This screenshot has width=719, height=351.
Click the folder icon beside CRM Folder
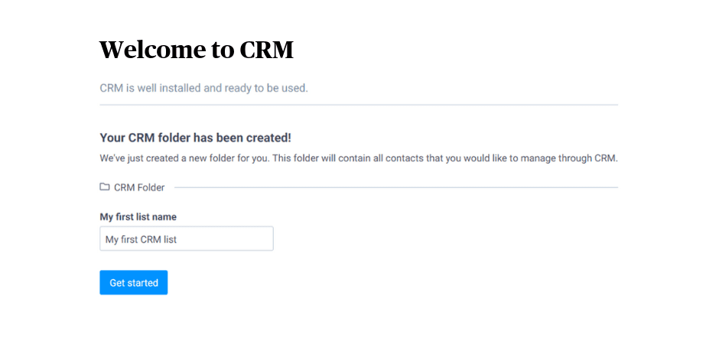(x=105, y=187)
